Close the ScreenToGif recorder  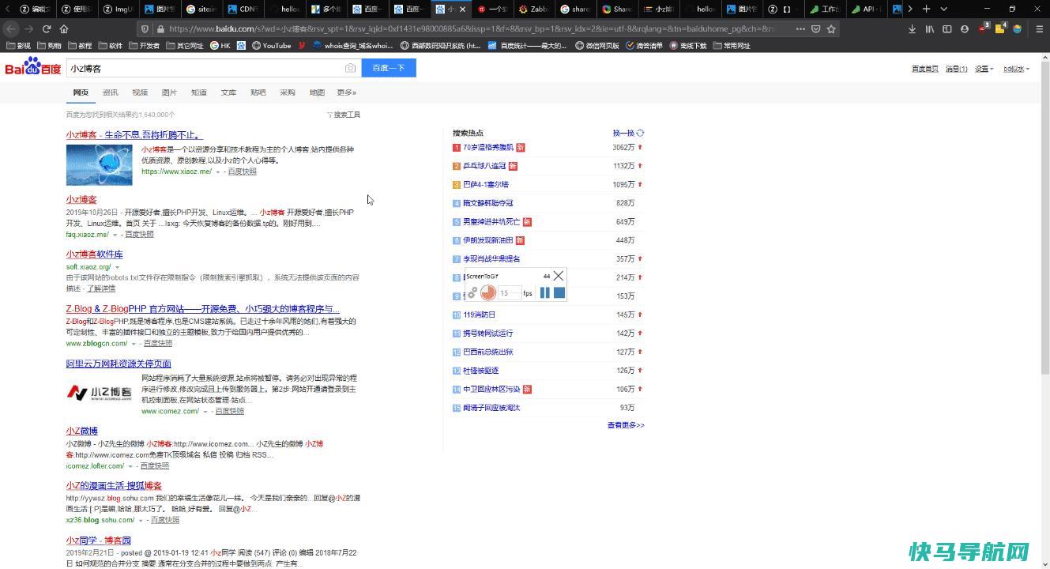click(x=559, y=276)
